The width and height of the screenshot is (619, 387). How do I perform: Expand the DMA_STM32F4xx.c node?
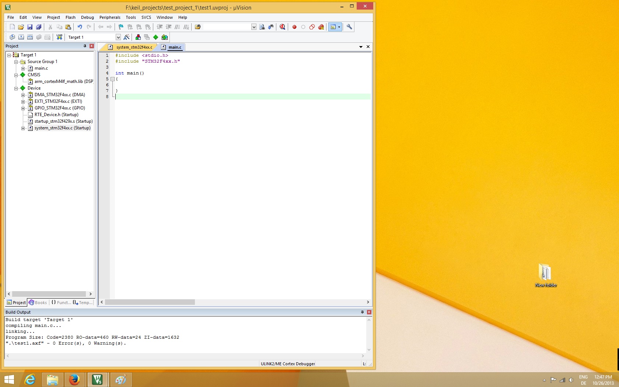pos(23,95)
